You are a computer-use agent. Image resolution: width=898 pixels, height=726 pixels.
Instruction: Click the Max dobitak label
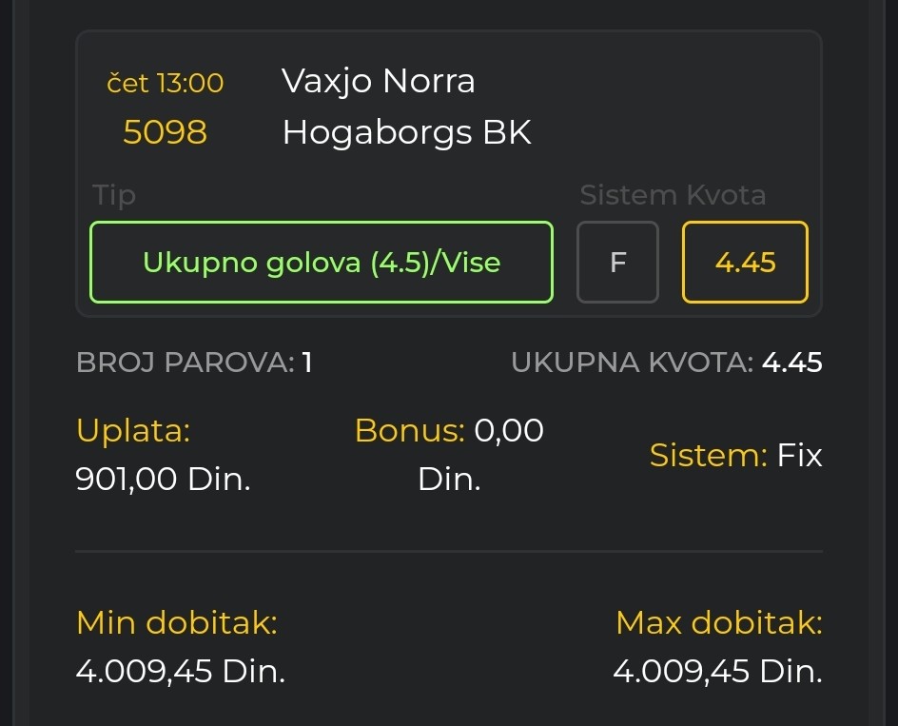click(718, 623)
